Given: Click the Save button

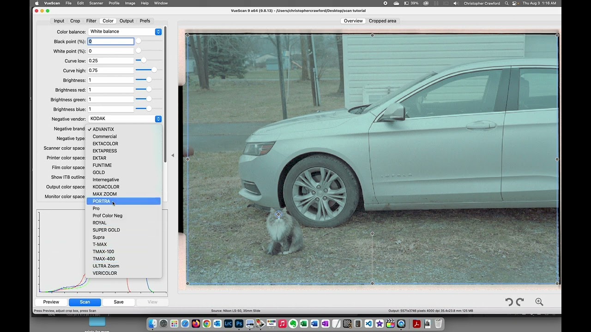Looking at the screenshot, I should coord(119,302).
